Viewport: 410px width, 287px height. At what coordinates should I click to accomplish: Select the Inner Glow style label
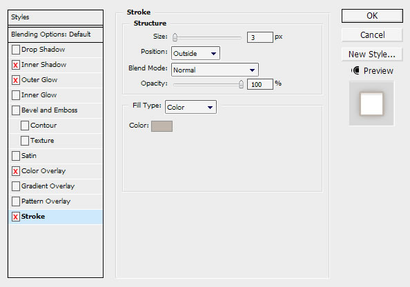pos(39,95)
